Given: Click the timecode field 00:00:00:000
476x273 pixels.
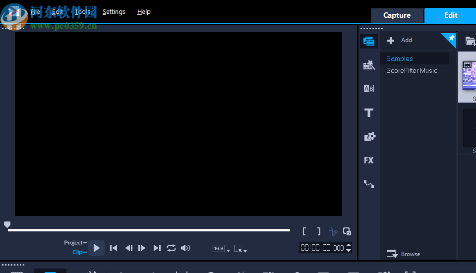Looking at the screenshot, I should [x=322, y=248].
